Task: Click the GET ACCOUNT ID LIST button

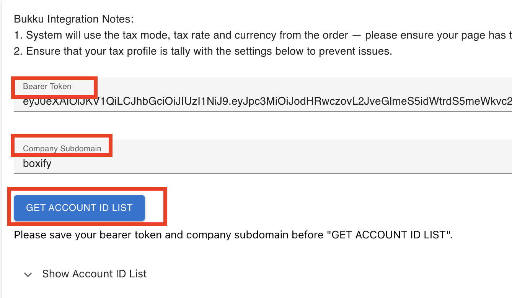Action: 79,208
